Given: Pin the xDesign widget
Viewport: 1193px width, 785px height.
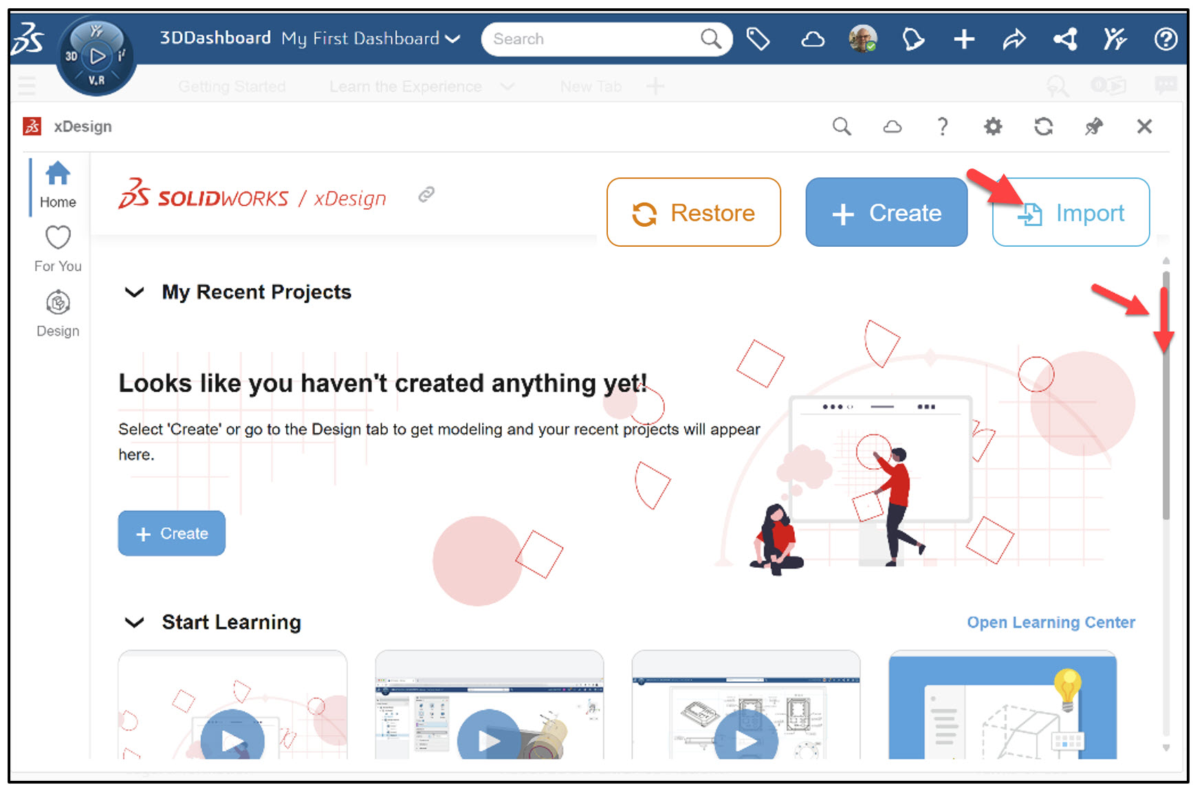Looking at the screenshot, I should (x=1093, y=126).
